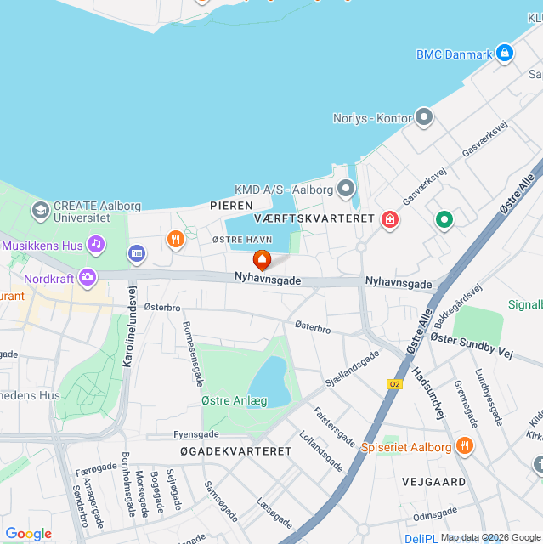Click the red medical pin near Værftskvarteret

coord(390,220)
